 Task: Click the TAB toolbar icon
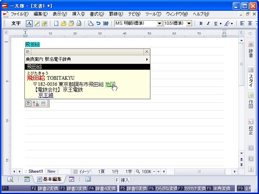pyautogui.click(x=106, y=23)
